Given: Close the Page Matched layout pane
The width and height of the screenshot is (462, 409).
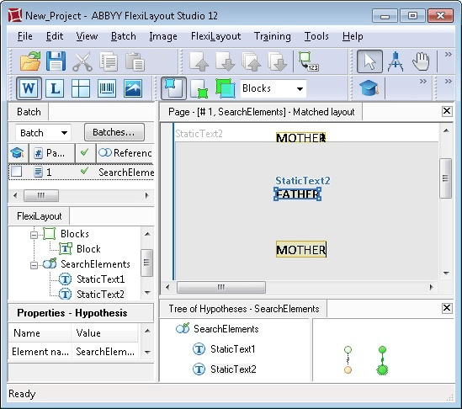Looking at the screenshot, I should coord(447,111).
